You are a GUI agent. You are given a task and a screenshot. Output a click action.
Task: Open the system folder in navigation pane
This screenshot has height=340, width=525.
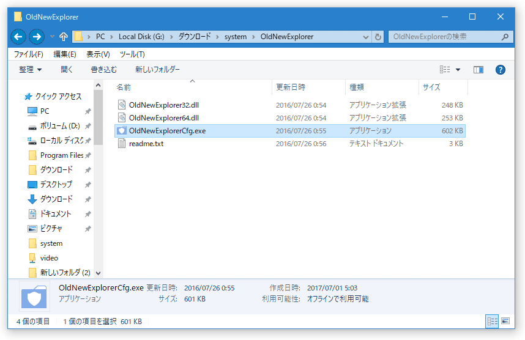point(51,243)
